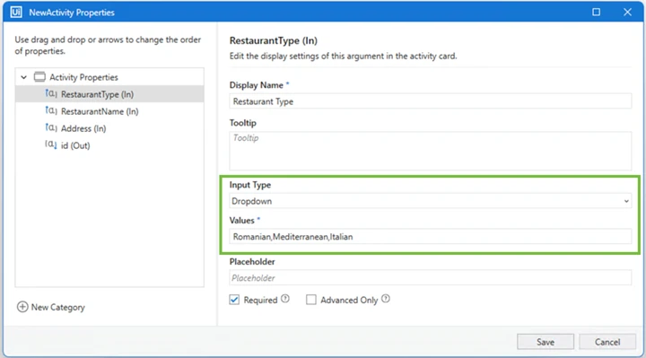Click the Input Type label
This screenshot has height=358, width=646.
pyautogui.click(x=250, y=185)
